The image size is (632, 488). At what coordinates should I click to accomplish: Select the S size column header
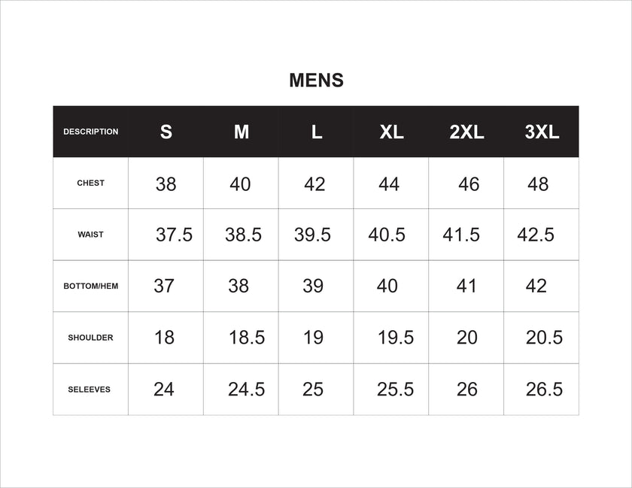click(x=166, y=132)
